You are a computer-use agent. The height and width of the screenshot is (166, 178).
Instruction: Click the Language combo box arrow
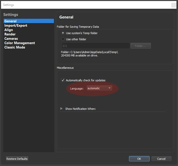coord(109,88)
